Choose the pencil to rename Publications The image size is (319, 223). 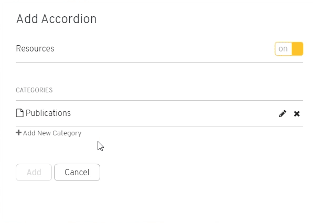pyautogui.click(x=282, y=113)
